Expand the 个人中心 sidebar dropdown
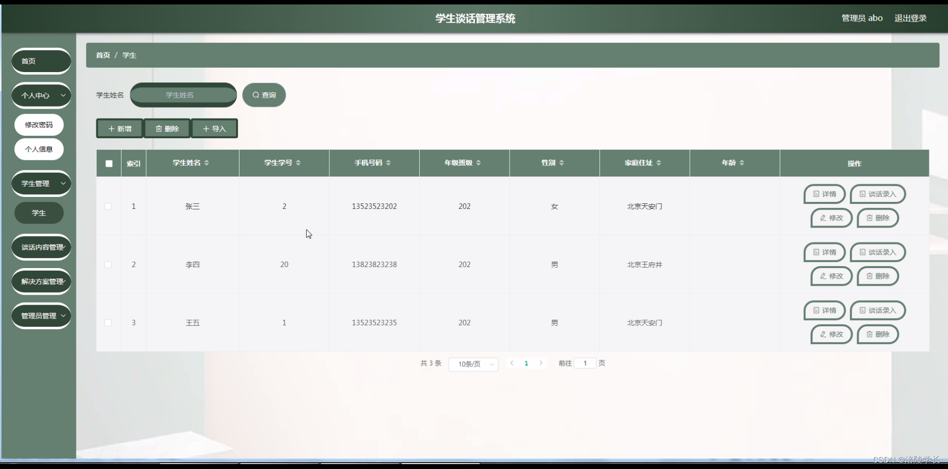 [x=41, y=95]
